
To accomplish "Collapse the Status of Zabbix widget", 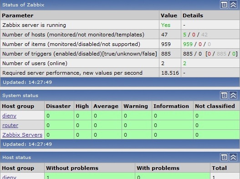I will coord(233,5).
